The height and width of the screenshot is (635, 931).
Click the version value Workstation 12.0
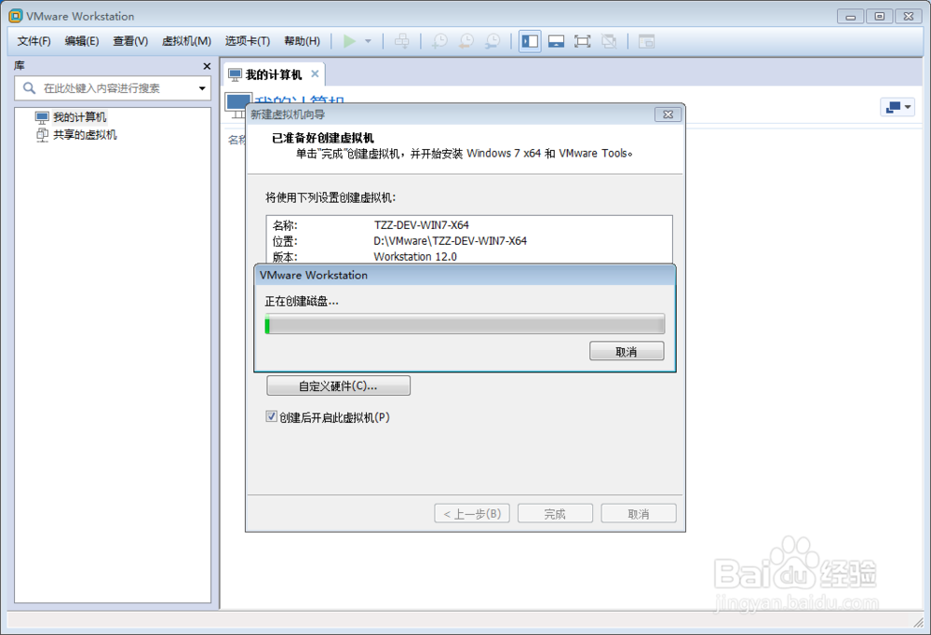coord(415,257)
